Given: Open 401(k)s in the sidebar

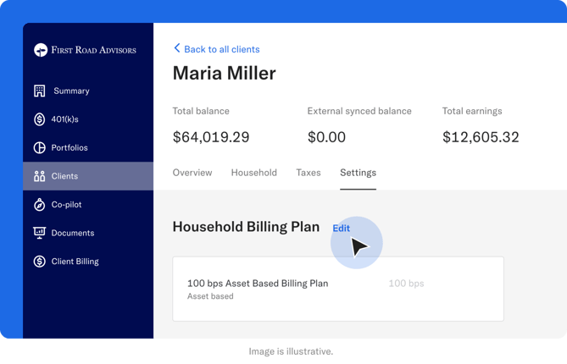Looking at the screenshot, I should [x=88, y=119].
